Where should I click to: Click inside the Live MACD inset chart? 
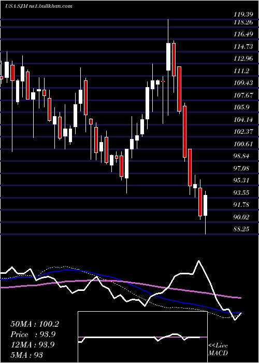coord(142,337)
